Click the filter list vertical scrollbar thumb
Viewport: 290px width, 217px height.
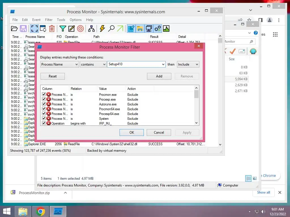pyautogui.click(x=197, y=94)
